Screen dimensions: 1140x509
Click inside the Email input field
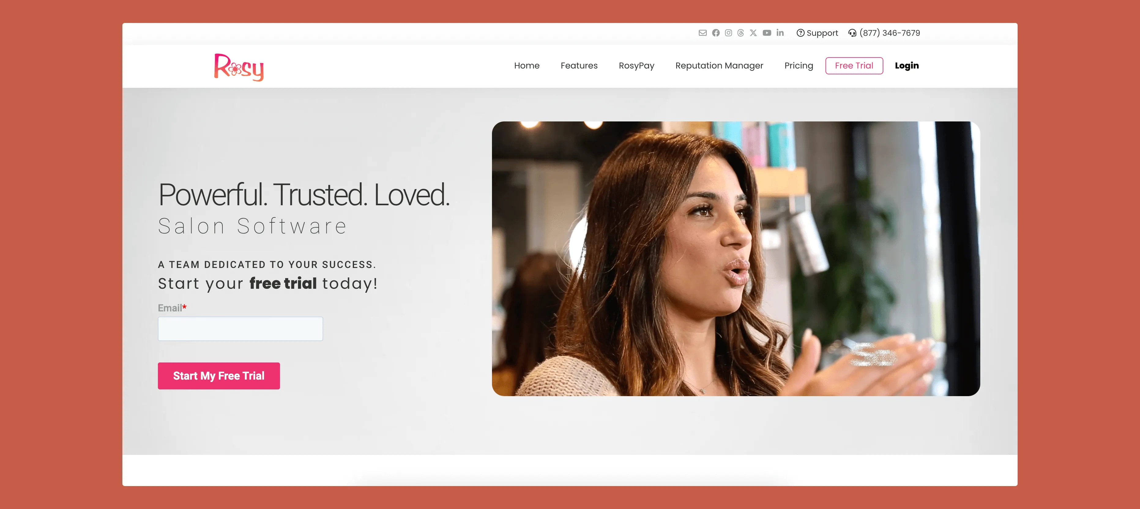[x=240, y=329]
